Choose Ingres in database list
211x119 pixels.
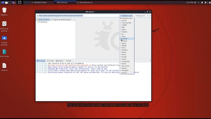pos(127,43)
